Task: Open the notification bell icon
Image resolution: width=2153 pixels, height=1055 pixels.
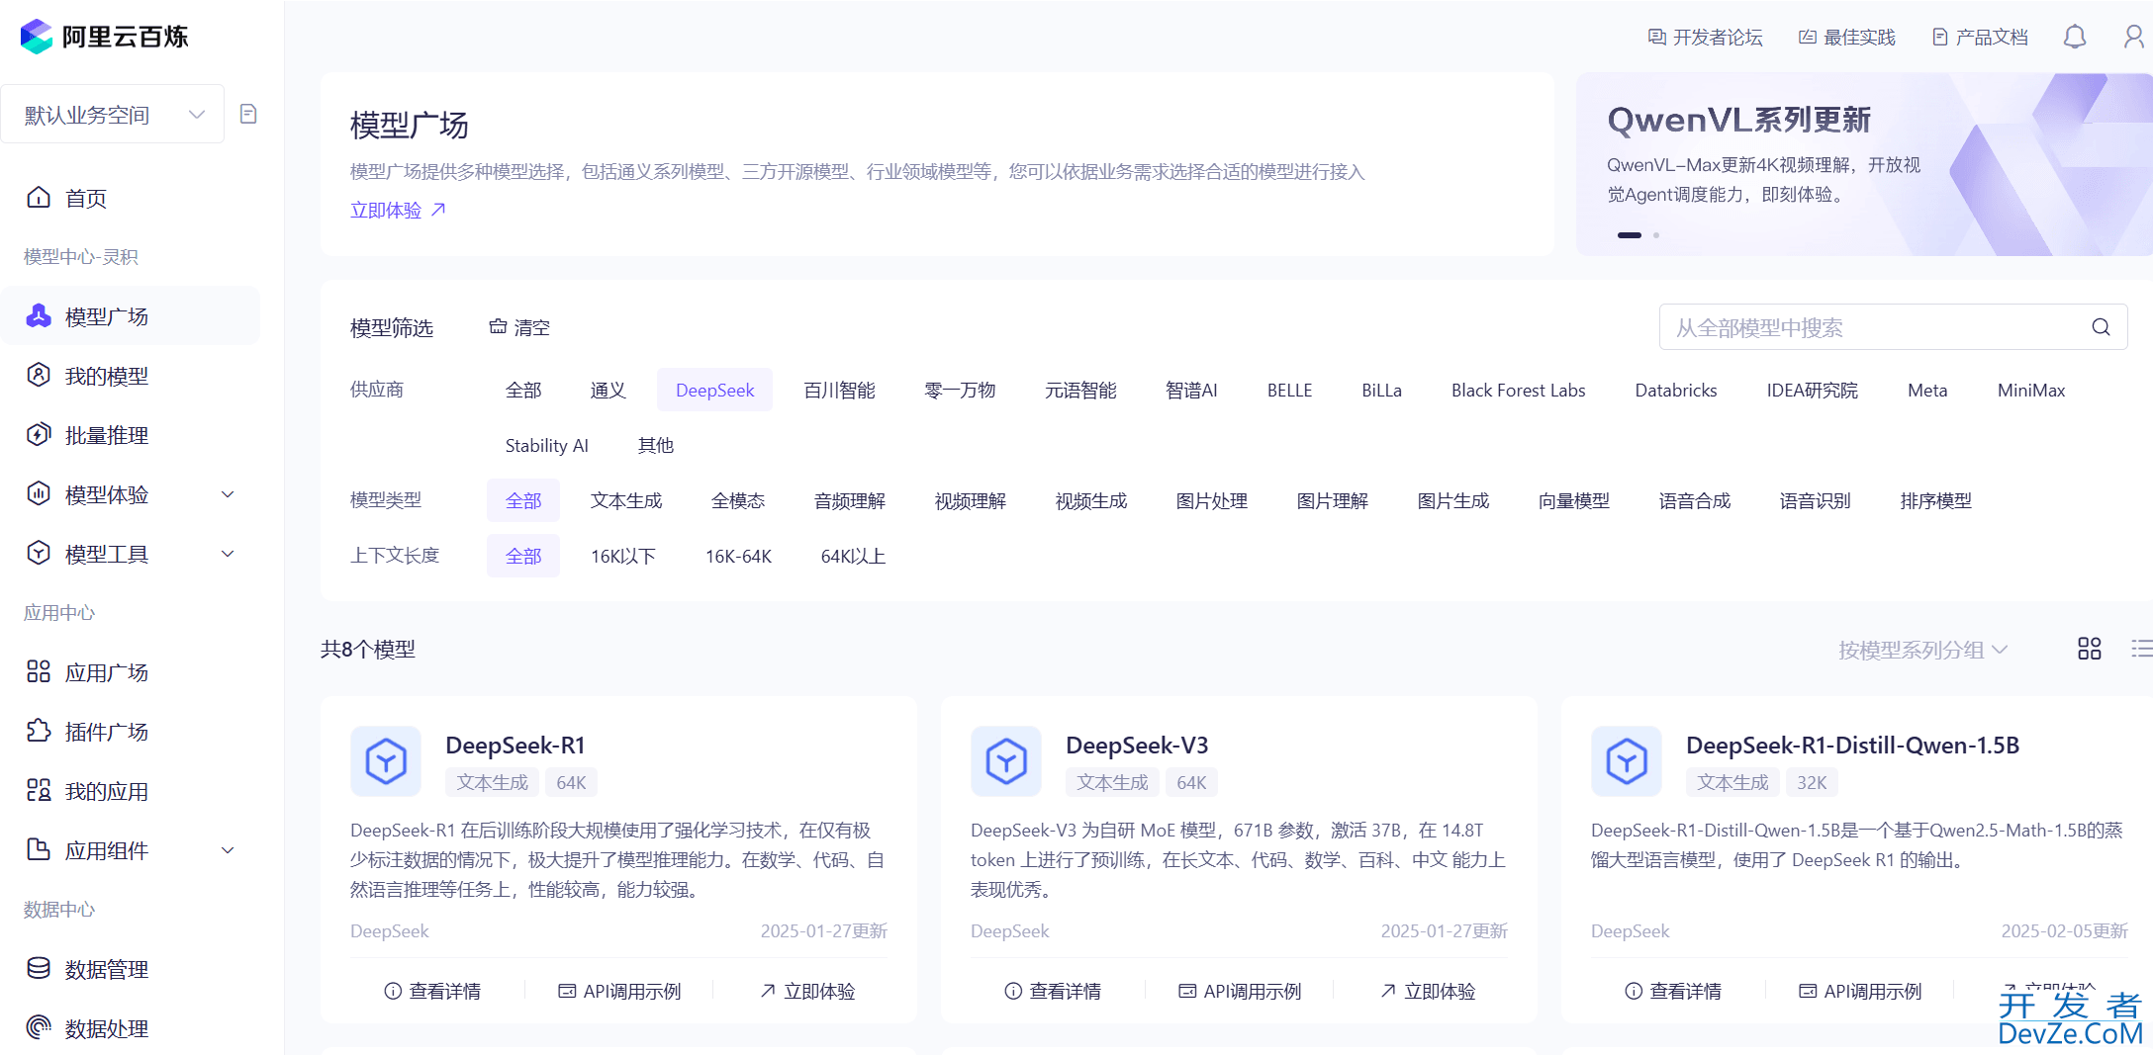Action: click(x=2075, y=38)
